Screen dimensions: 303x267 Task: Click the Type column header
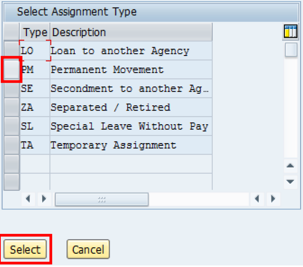coord(35,32)
